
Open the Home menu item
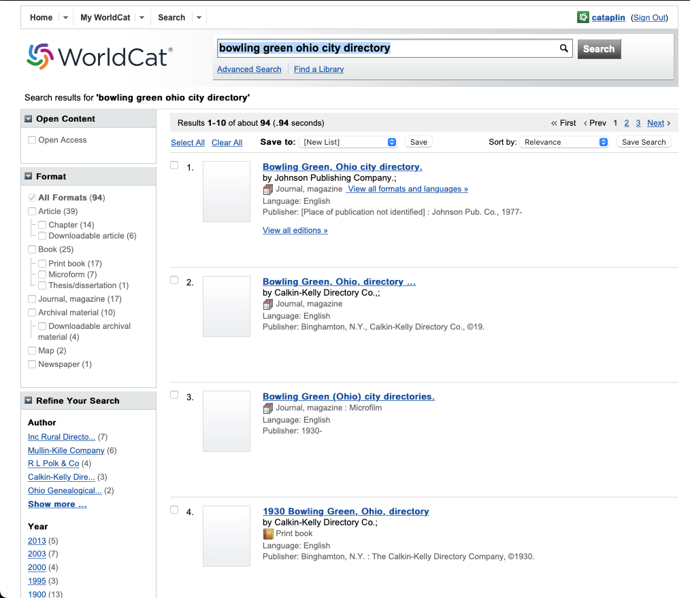click(41, 18)
